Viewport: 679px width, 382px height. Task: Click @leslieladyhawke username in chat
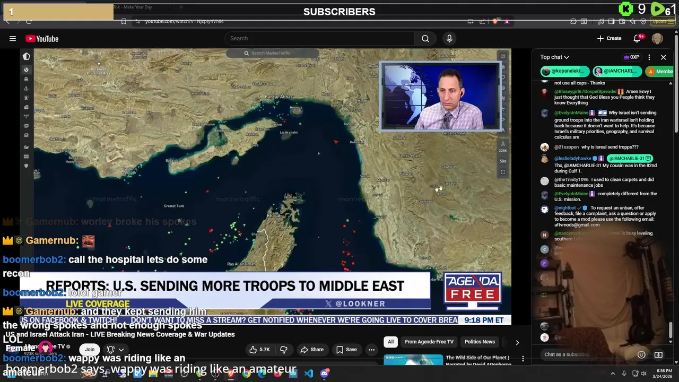click(572, 158)
